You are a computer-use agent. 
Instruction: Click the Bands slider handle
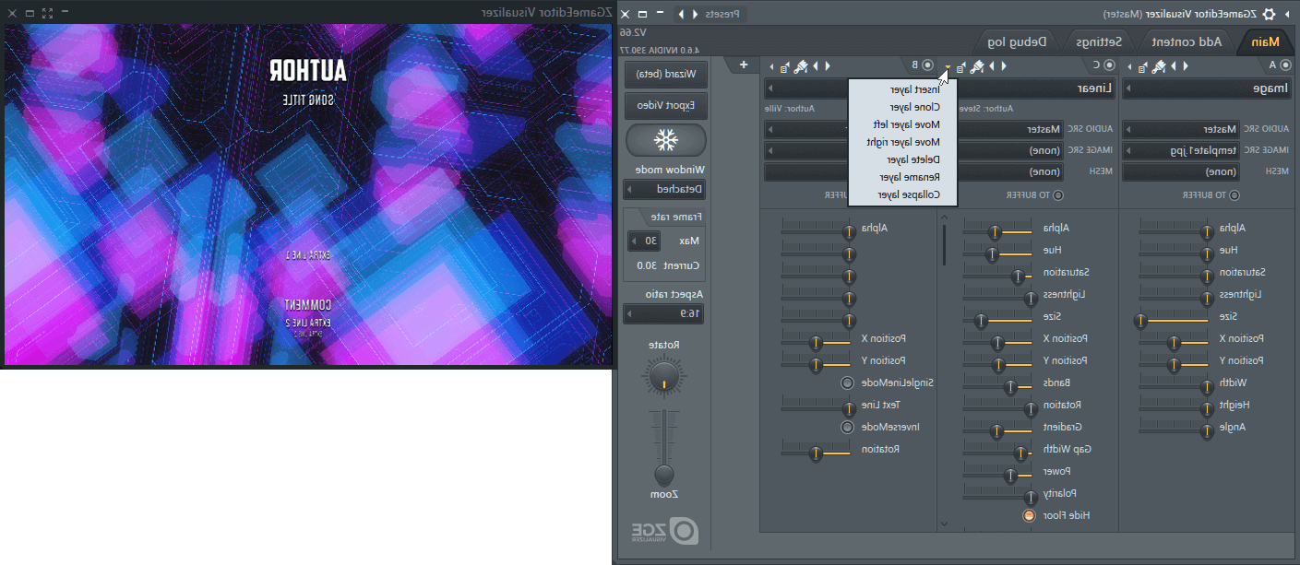pos(1011,387)
